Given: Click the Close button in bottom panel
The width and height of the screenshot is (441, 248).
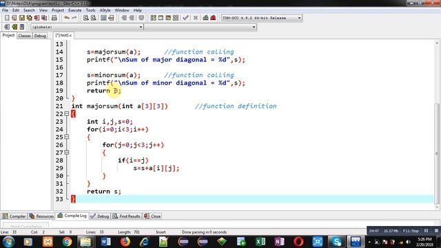Looking at the screenshot, I should pos(152,216).
